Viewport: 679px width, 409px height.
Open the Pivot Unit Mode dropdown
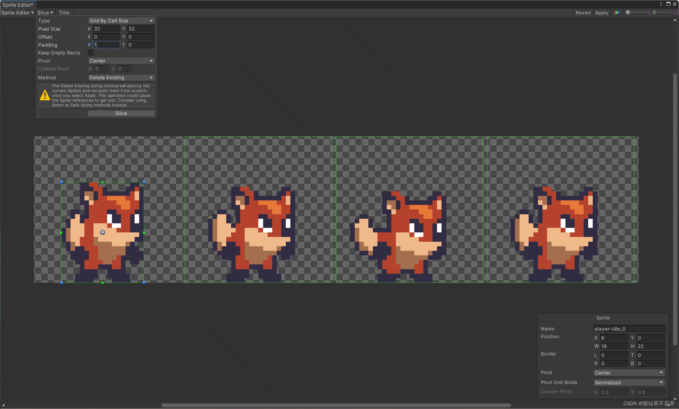[x=628, y=382]
